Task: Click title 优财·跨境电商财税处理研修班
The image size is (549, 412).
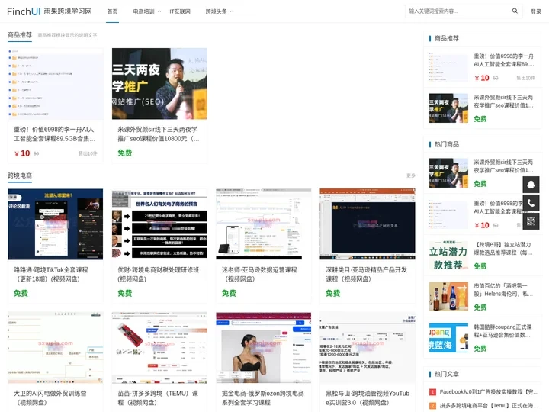Action: [x=158, y=275]
